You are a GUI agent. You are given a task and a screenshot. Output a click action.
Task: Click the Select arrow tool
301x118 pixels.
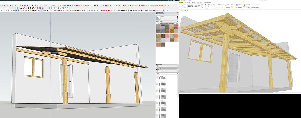(x=41, y=10)
